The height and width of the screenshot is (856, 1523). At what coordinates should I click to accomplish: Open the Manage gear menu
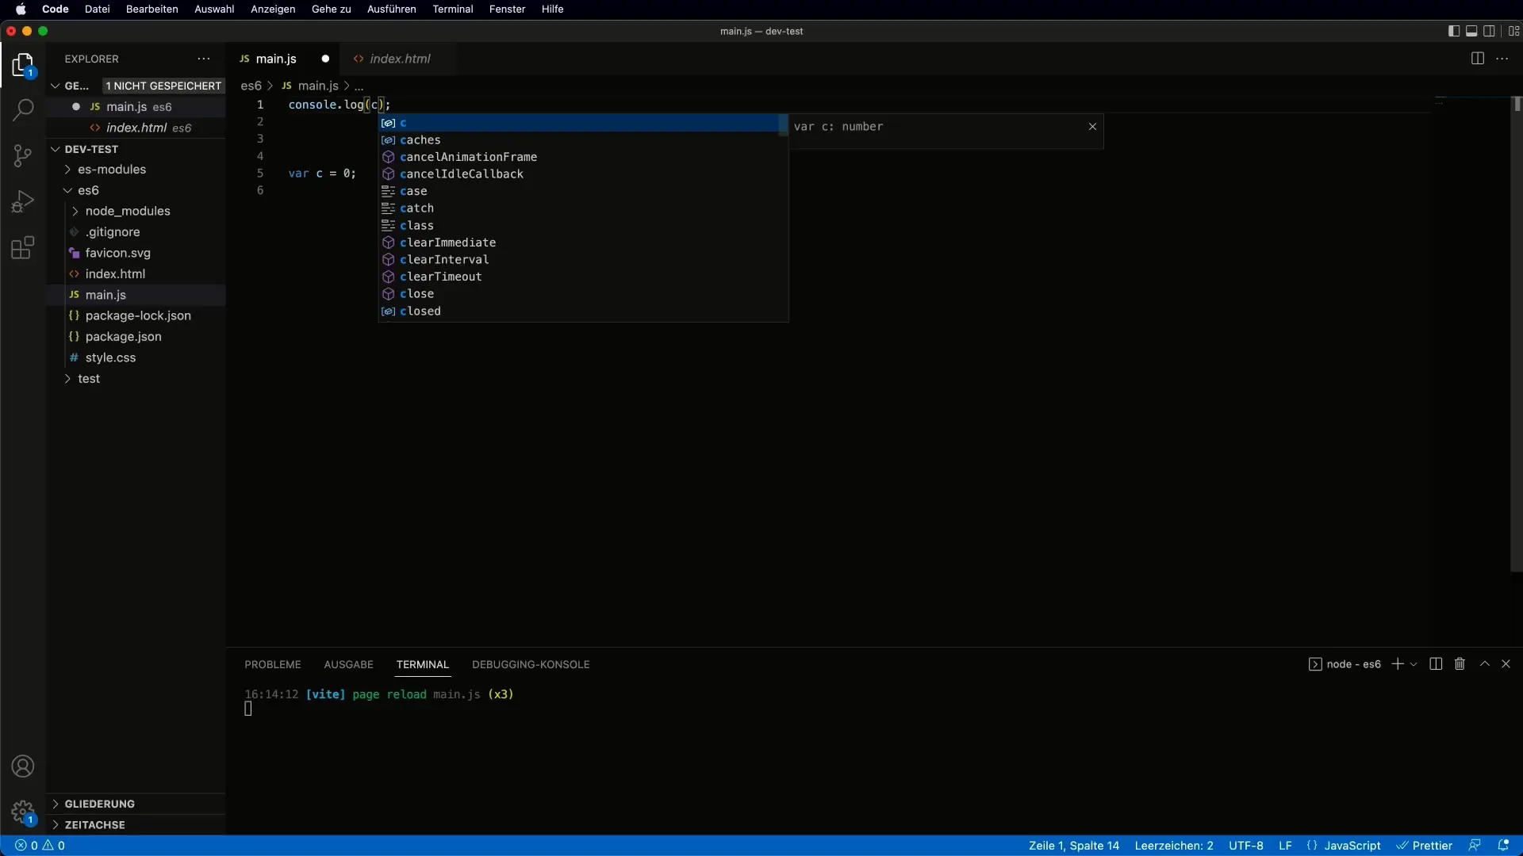[x=23, y=812]
